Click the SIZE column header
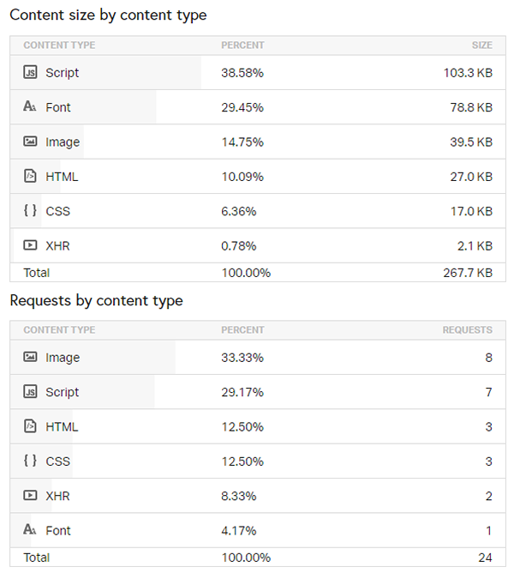514x573 pixels. pyautogui.click(x=481, y=45)
